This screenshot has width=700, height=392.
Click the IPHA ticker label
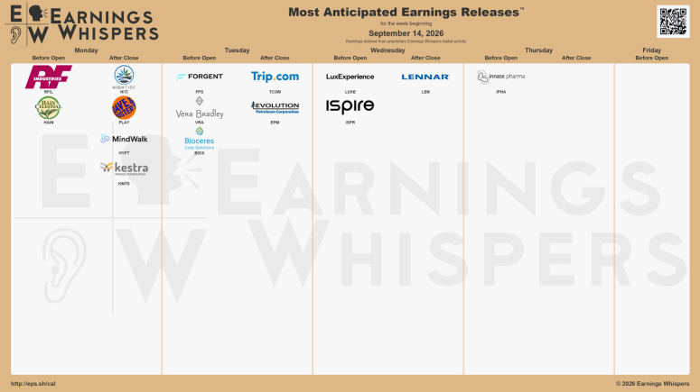coord(501,92)
